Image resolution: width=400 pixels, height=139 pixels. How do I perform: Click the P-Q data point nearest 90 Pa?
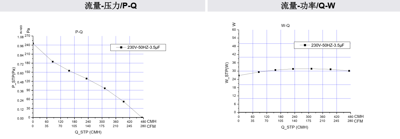pos(105,88)
